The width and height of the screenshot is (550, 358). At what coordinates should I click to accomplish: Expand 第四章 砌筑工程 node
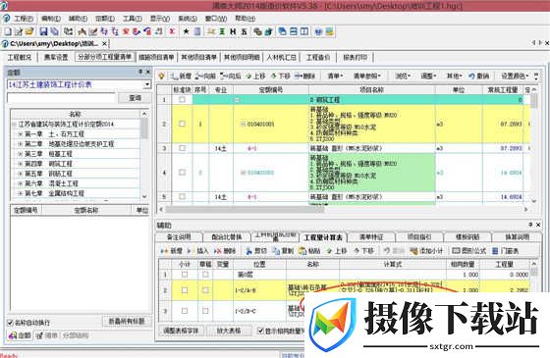tap(20, 164)
